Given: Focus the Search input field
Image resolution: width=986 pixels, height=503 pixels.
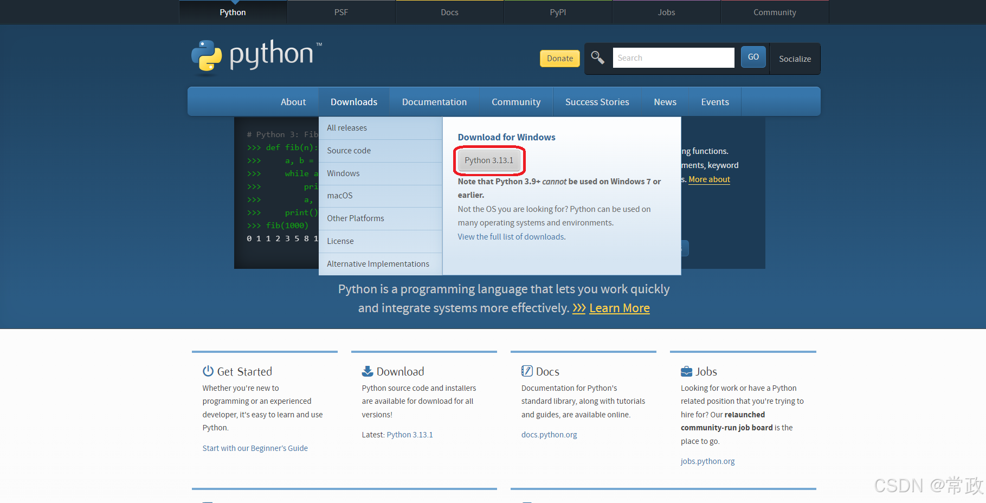Looking at the screenshot, I should [x=673, y=57].
